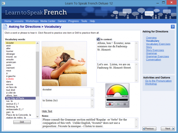Click the Previous button
The width and height of the screenshot is (178, 133).
point(149,129)
